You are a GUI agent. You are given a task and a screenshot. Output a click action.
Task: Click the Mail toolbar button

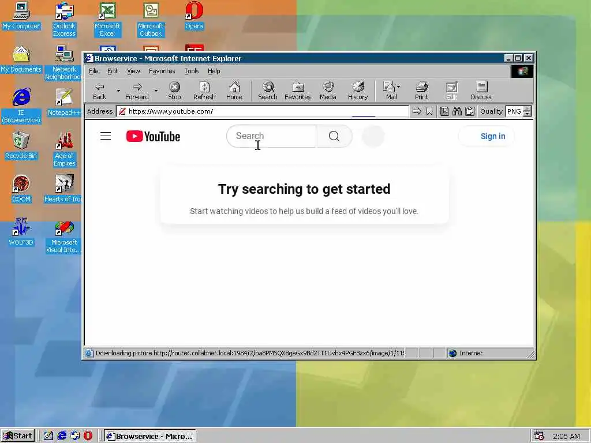390,91
